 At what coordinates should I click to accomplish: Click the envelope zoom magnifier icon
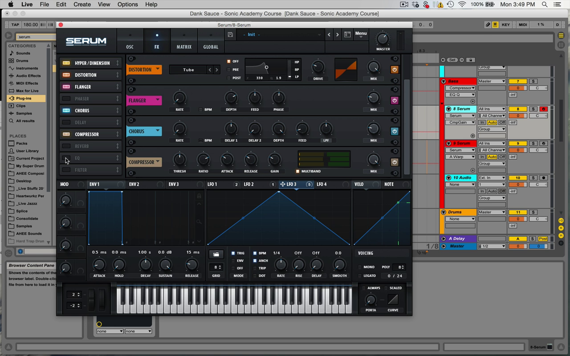(x=199, y=222)
